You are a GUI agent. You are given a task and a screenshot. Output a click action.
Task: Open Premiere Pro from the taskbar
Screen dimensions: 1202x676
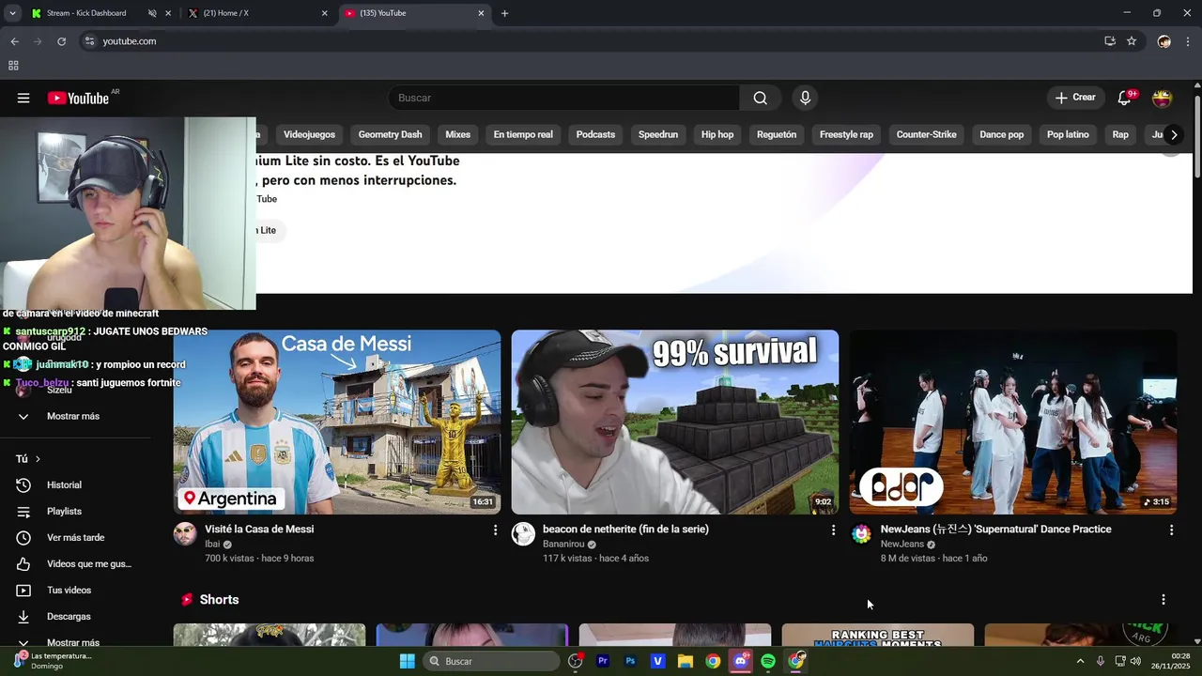pyautogui.click(x=603, y=661)
